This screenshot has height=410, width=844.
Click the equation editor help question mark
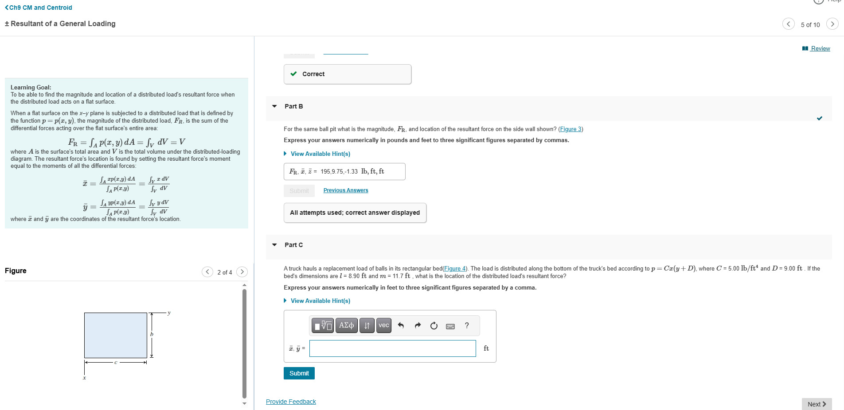coord(466,325)
